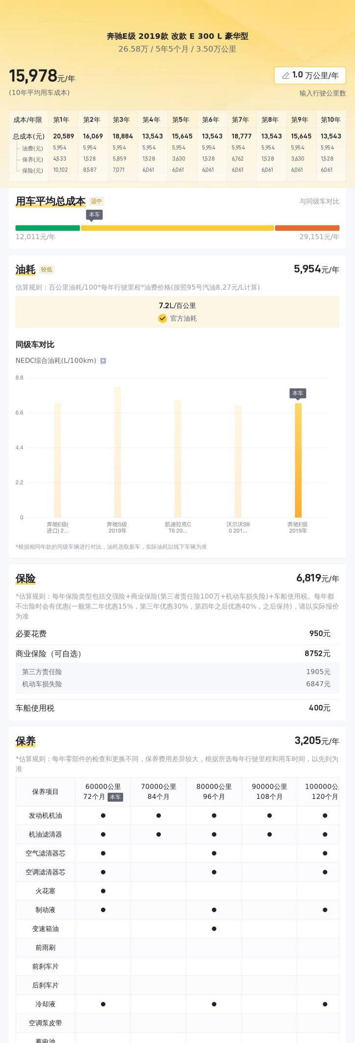Viewport: 355px width, 1043px height.
Task: Tap the 适中 badge next to 用车平均总成本
Action: 97,201
